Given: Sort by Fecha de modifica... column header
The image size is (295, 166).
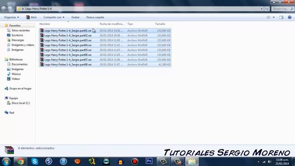Looking at the screenshot, I should tap(112, 24).
